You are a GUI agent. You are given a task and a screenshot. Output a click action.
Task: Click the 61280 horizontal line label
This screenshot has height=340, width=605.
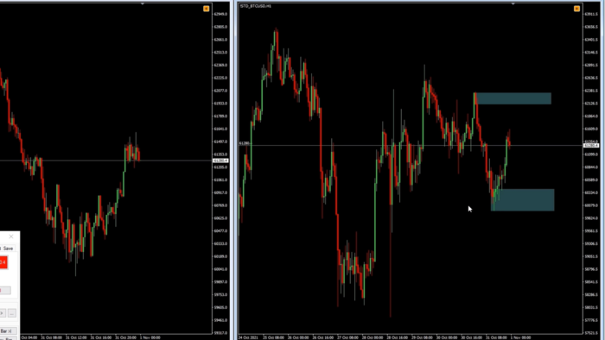245,143
